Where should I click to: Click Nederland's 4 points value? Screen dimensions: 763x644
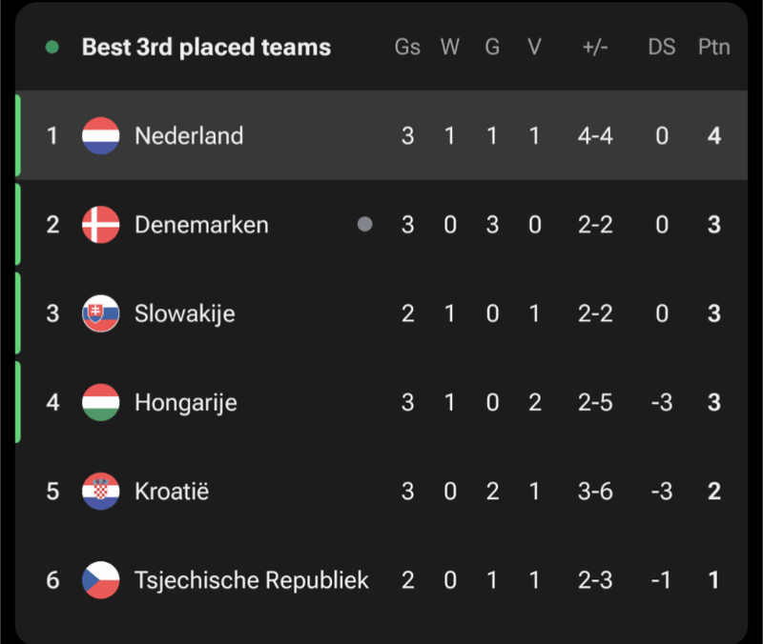(713, 135)
